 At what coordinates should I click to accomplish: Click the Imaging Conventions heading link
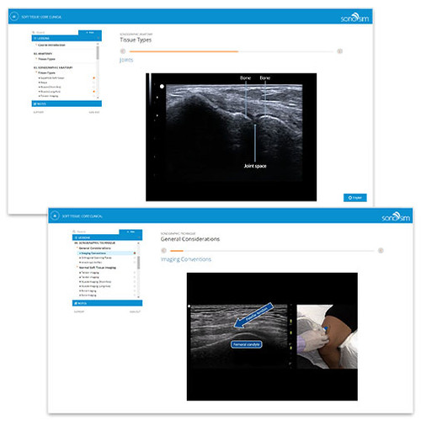[186, 259]
